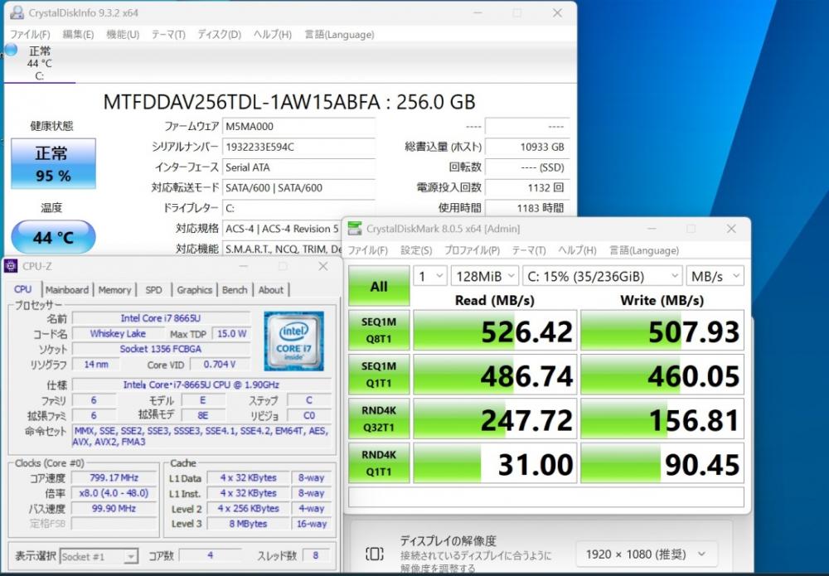
Task: Click the CPU-Z app icon in title bar
Action: (x=11, y=266)
